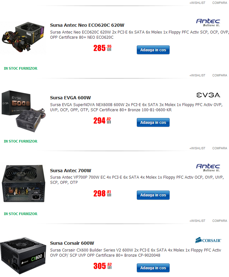Click the Antec logo beside Neo ECO620C
This screenshot has width=229, height=277.
pyautogui.click(x=208, y=23)
